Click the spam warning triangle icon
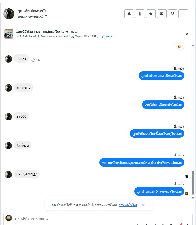196x225 pixels. point(129,14)
